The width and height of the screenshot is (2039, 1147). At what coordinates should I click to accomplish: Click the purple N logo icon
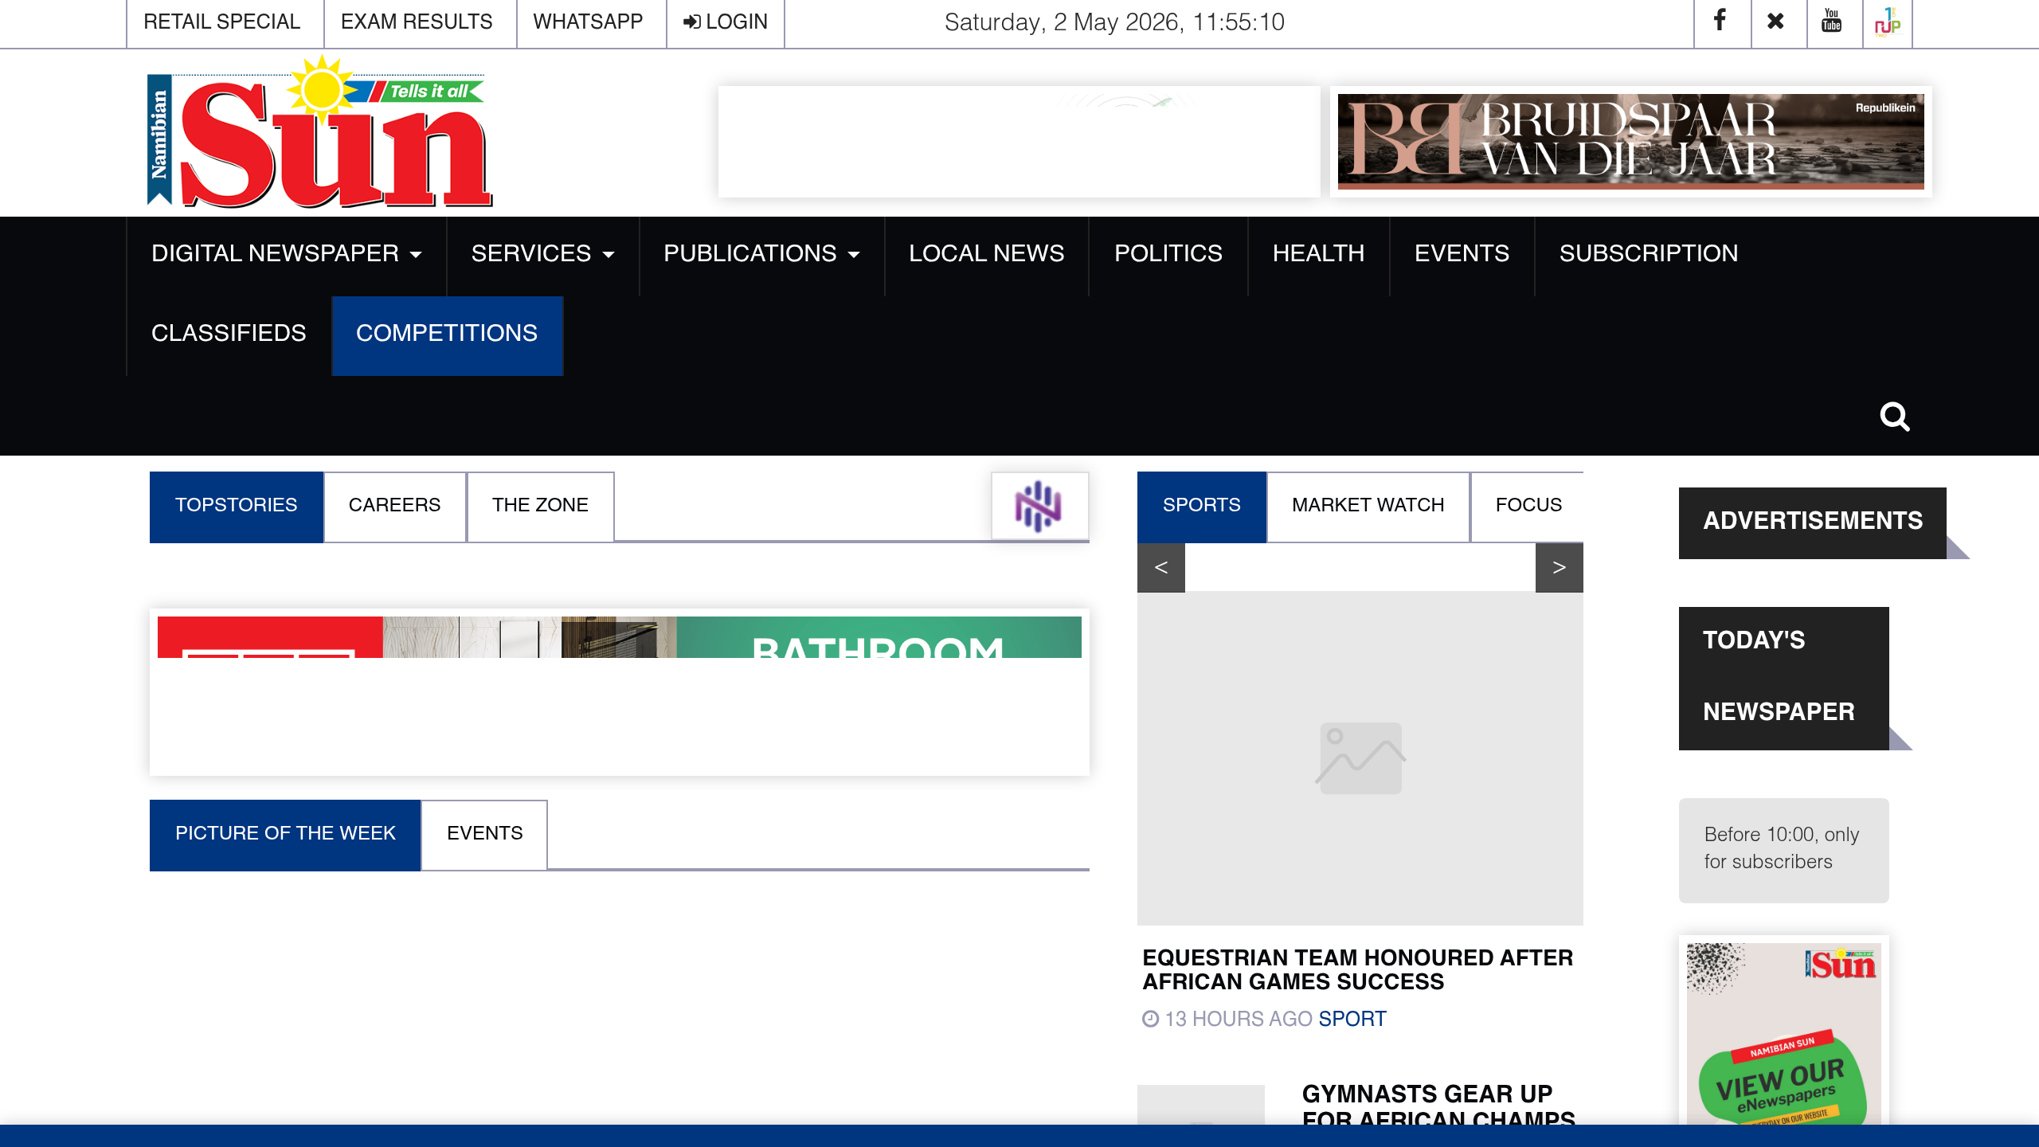point(1039,506)
